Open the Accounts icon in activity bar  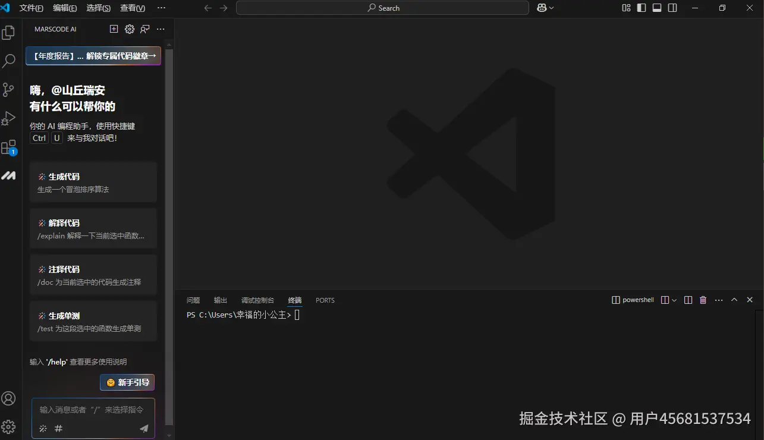(x=8, y=398)
